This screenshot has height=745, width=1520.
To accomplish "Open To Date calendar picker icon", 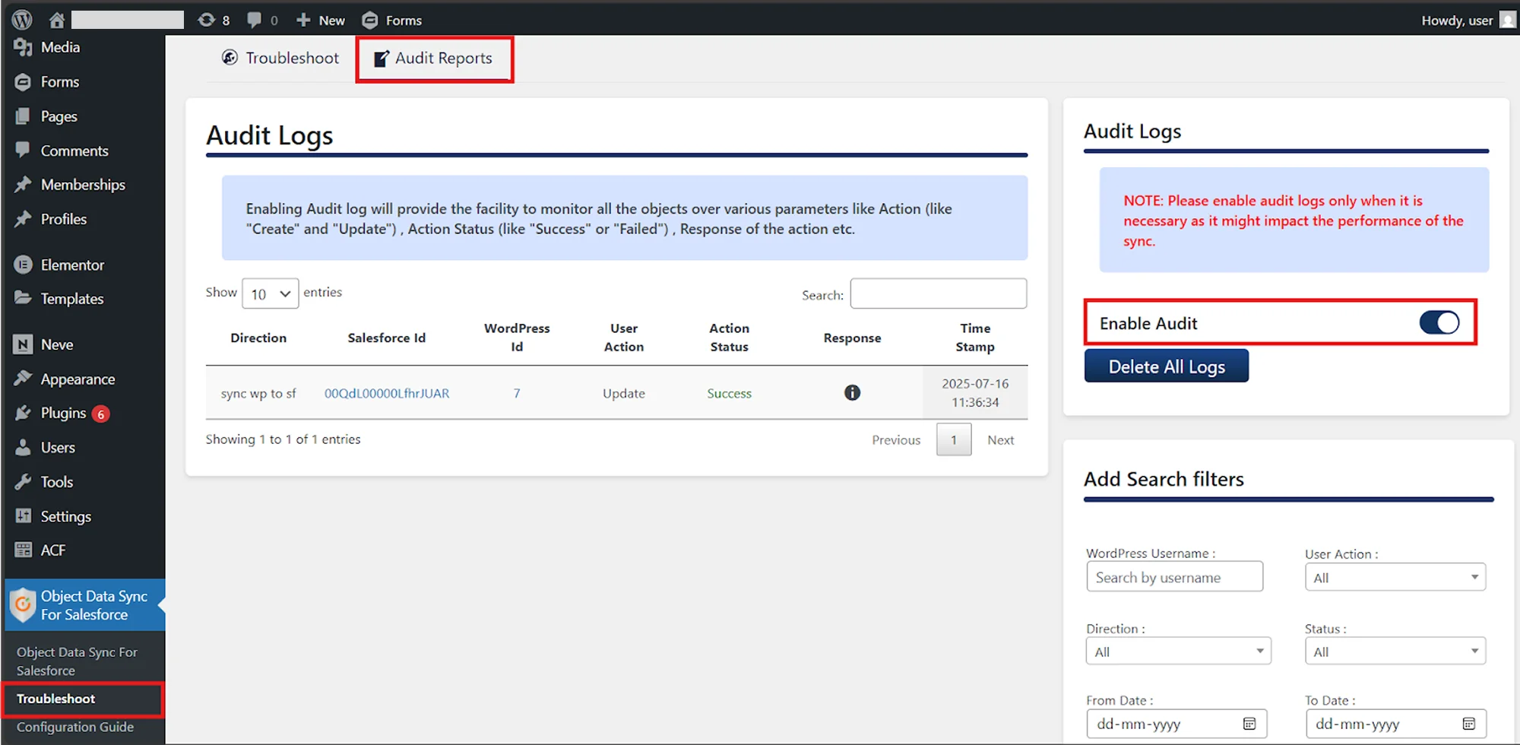I will tap(1468, 724).
